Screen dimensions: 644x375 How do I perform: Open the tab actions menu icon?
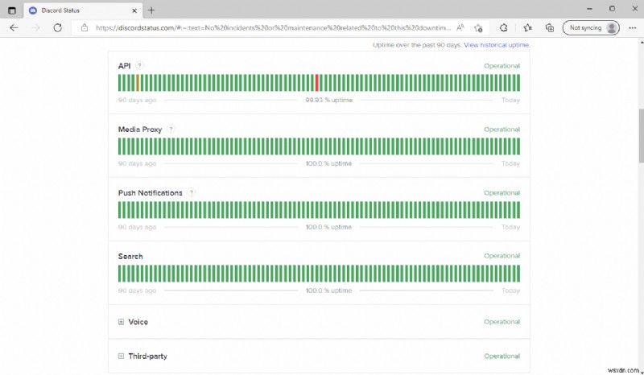click(x=12, y=10)
